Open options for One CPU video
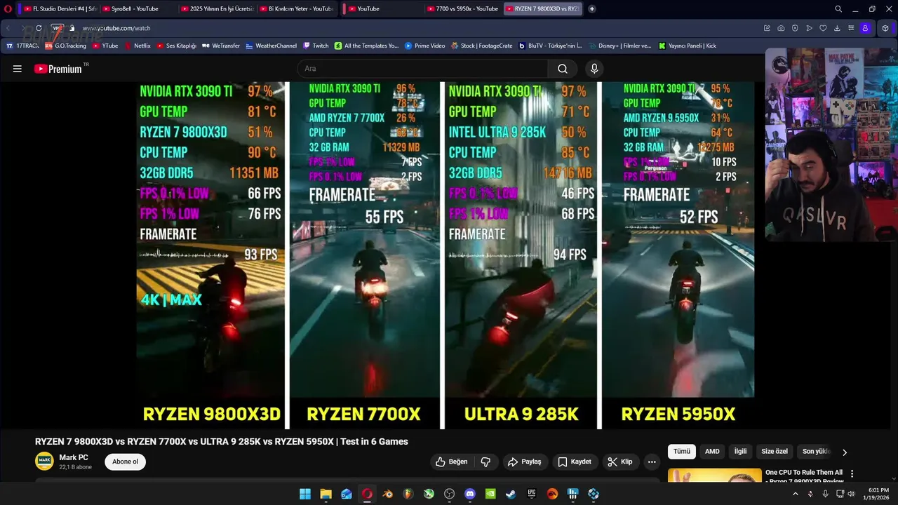 click(x=852, y=474)
